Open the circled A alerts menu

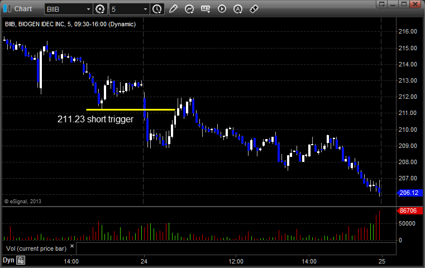(238, 9)
